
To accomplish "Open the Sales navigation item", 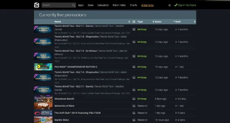I will coord(91,5).
